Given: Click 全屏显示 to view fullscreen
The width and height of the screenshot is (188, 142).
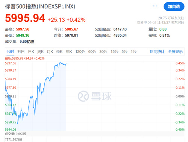Looking at the screenshot, I should click(x=175, y=52).
